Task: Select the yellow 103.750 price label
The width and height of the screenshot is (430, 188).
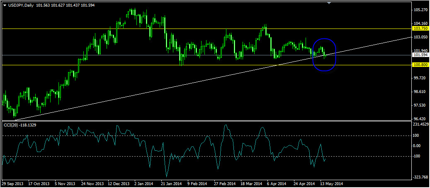Action: 420,29
